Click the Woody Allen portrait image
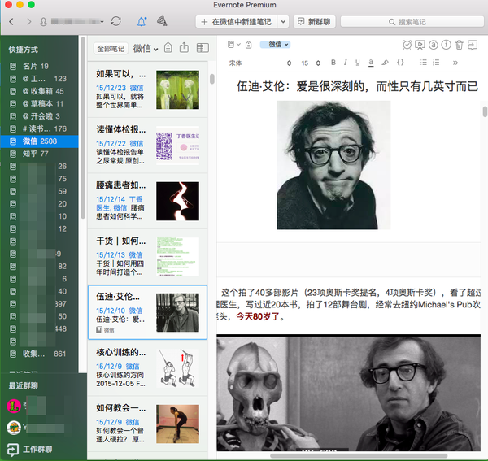Image resolution: width=488 pixels, height=461 pixels. click(333, 165)
